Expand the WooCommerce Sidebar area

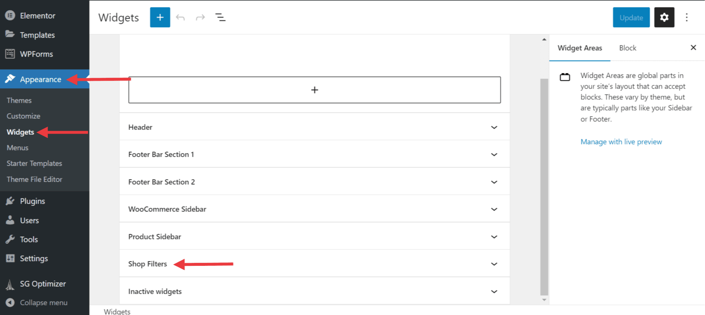pyautogui.click(x=494, y=209)
